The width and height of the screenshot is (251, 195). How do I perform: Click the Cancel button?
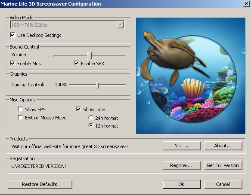point(223,184)
